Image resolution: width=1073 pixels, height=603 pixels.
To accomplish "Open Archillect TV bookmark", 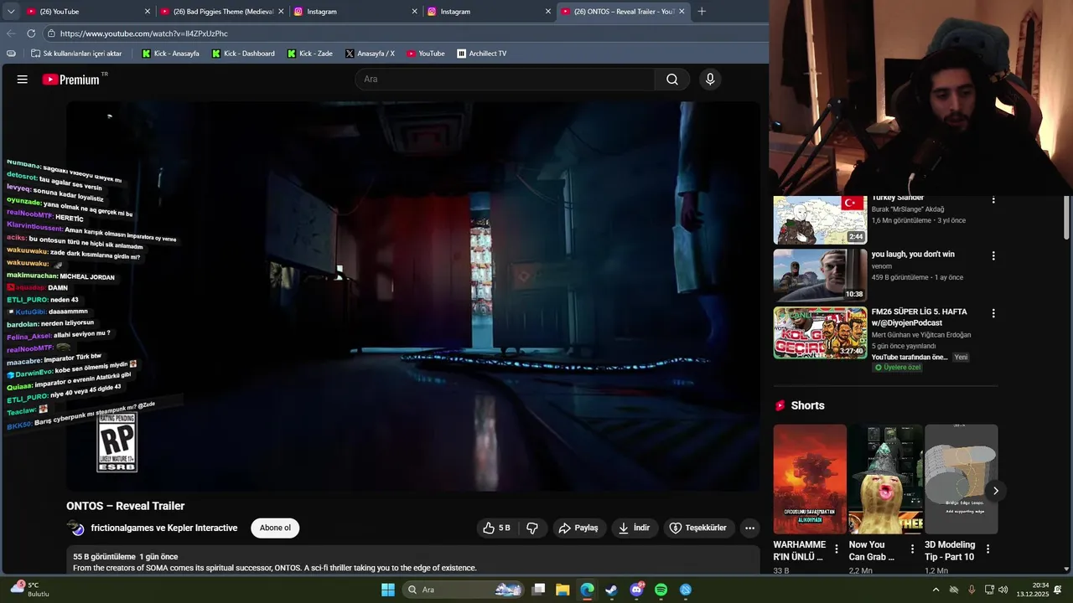I will 482,54.
